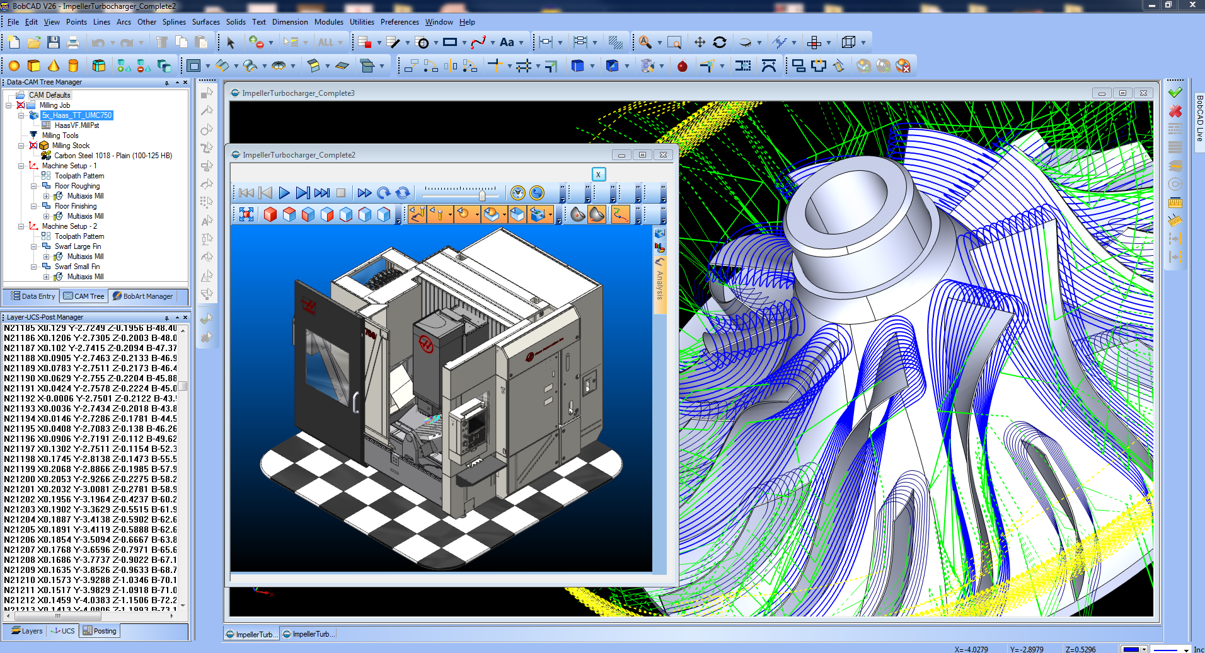Click the stopwatch timer icon in simulation toolbar
The image size is (1205, 653).
517,193
